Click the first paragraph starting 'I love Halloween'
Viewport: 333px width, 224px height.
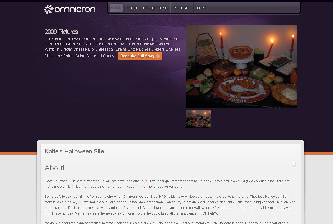point(167,184)
